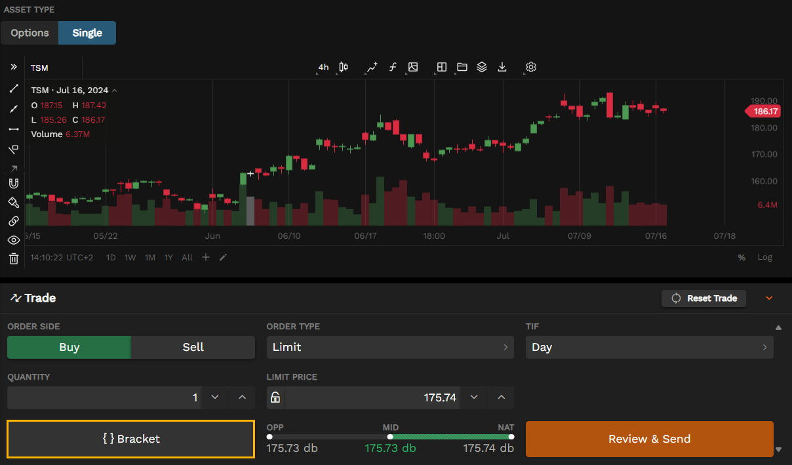The height and width of the screenshot is (465, 792).
Task: Set chart range to 1Y
Action: 168,258
